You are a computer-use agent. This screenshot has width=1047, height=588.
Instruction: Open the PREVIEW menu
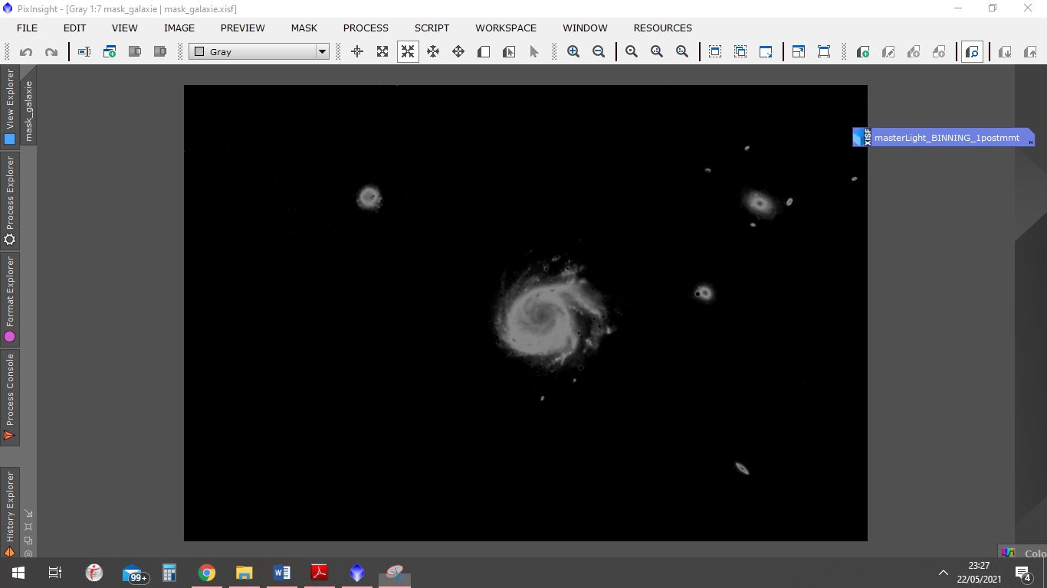tap(243, 28)
